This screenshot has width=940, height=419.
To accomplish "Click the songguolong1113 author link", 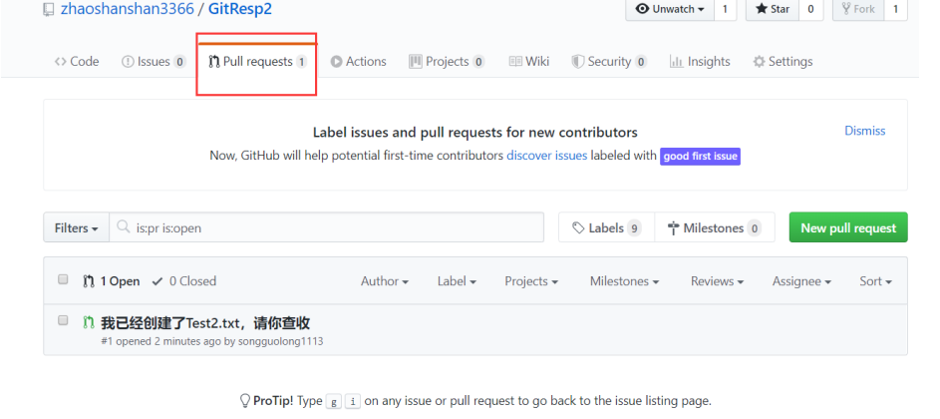I will (x=280, y=341).
